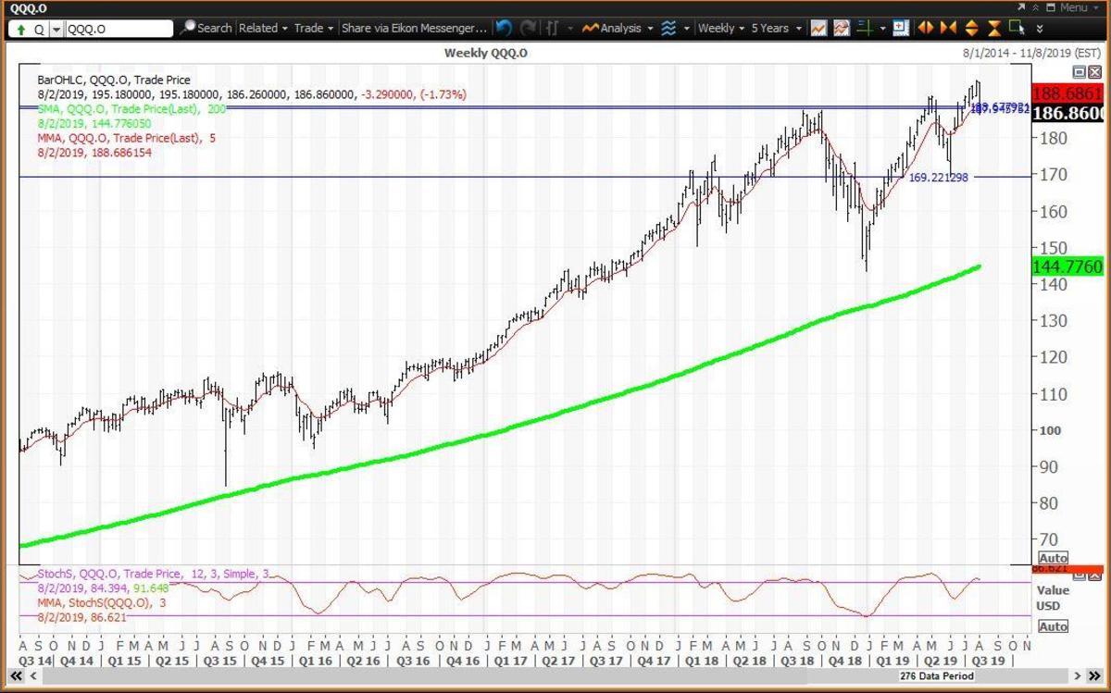Open the Weekly interval dropdown
Screen dimensions: 1111x693
[x=721, y=28]
